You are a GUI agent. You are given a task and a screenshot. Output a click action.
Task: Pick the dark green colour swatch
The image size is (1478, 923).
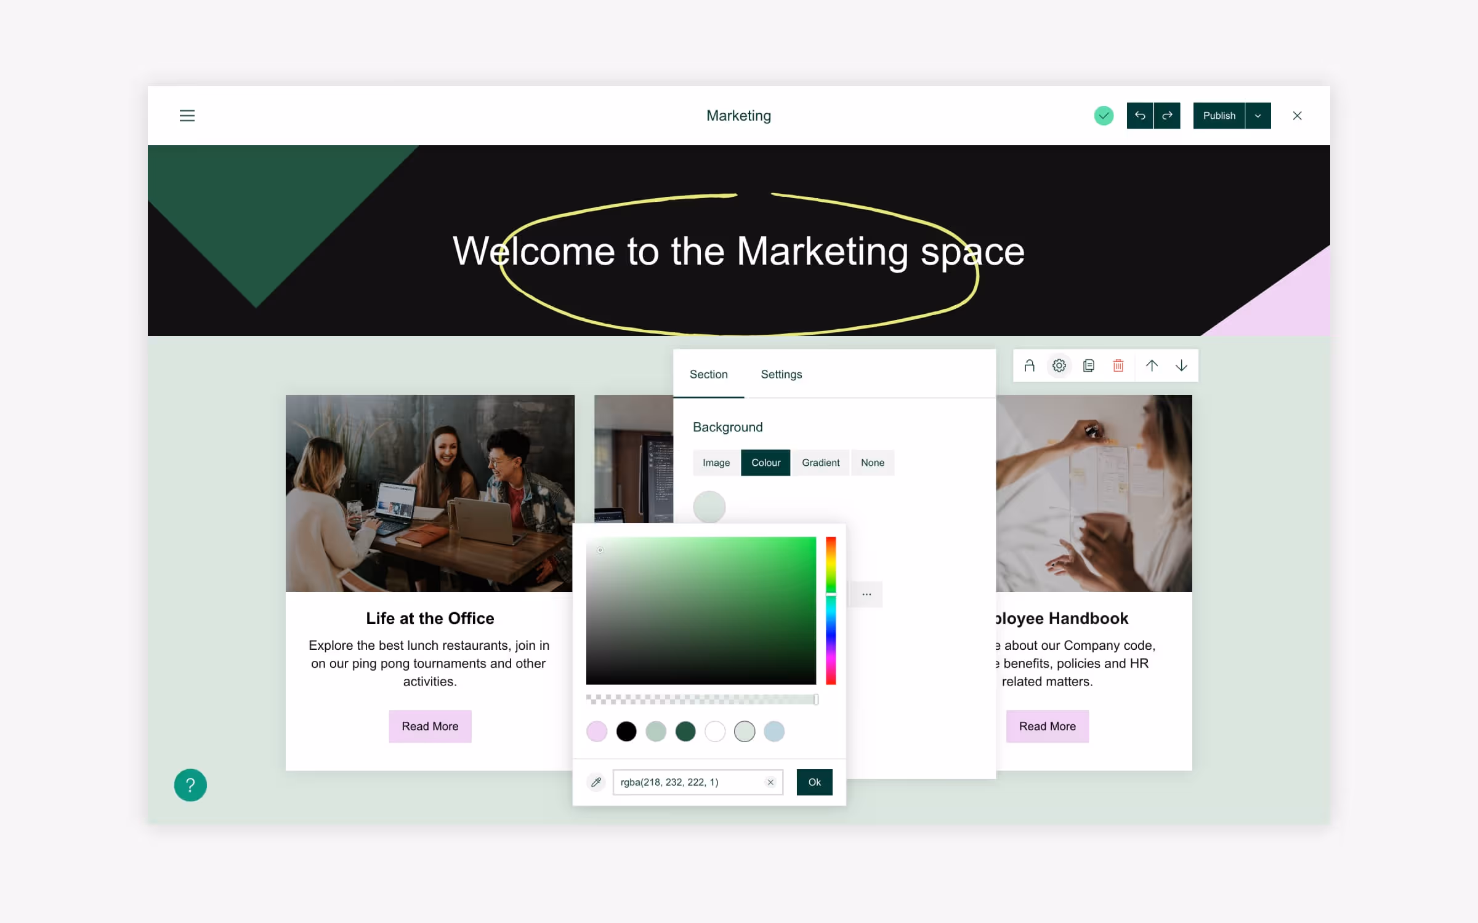[x=685, y=732]
